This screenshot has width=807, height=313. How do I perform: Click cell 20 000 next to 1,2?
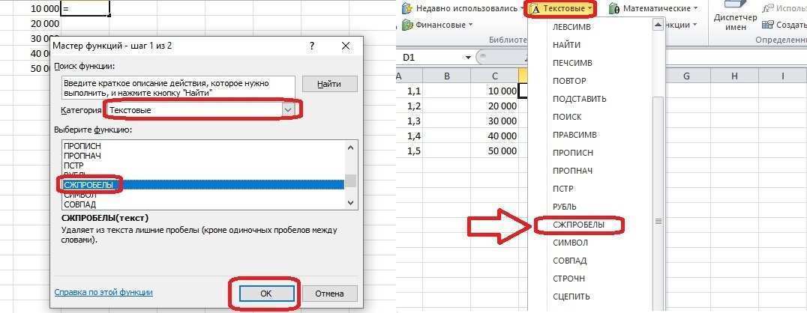coord(494,106)
